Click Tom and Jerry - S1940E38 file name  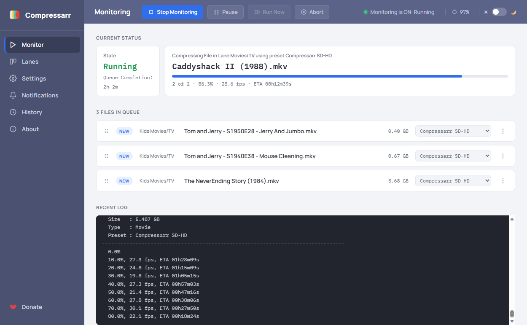[x=250, y=156]
